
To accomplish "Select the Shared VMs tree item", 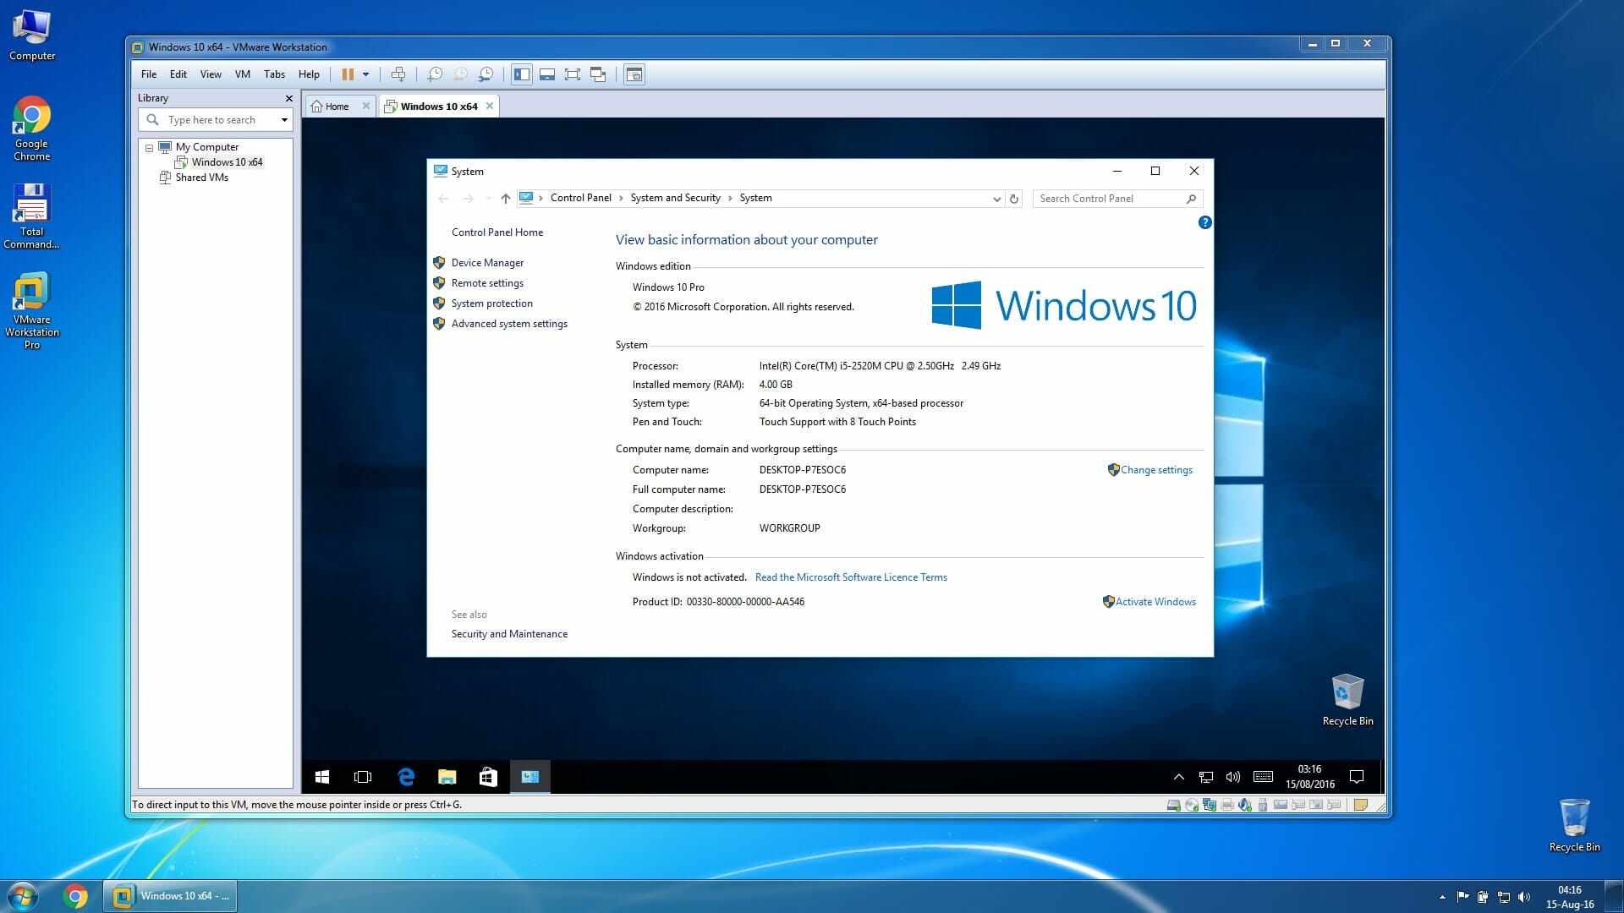I will [x=202, y=176].
